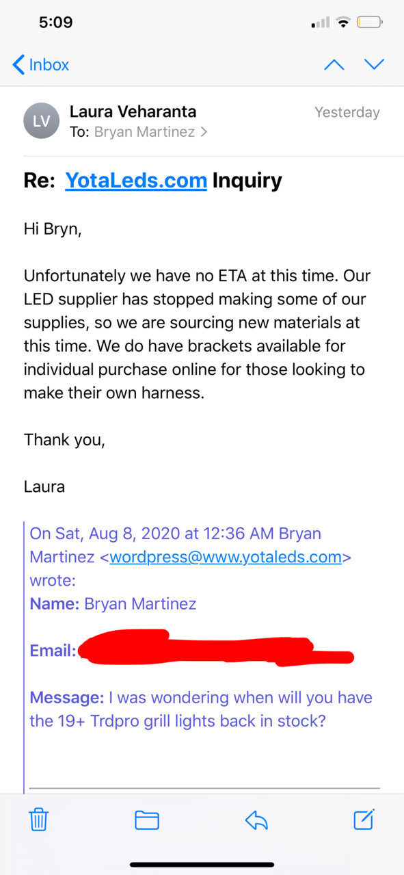Tap the 5:09 clock in status bar
Screen dimensions: 404x875
[55, 22]
